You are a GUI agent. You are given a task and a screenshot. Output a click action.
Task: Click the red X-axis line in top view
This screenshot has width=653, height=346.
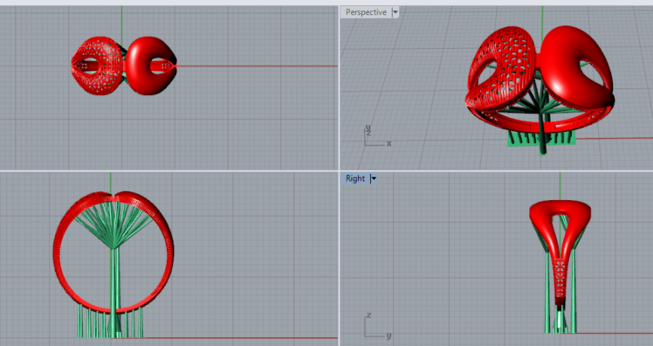[257, 66]
